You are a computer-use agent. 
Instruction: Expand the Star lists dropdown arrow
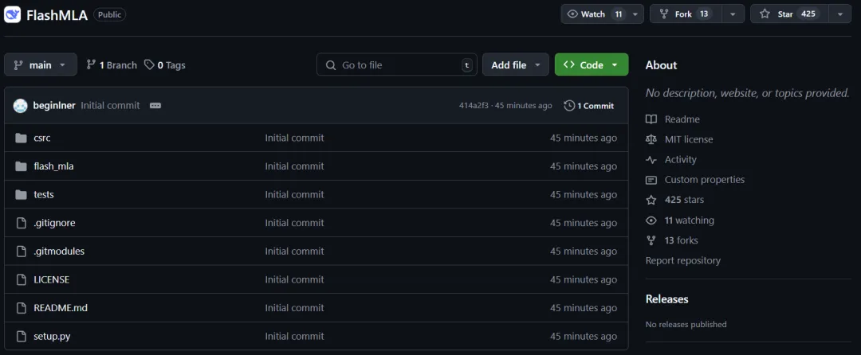pyautogui.click(x=840, y=14)
